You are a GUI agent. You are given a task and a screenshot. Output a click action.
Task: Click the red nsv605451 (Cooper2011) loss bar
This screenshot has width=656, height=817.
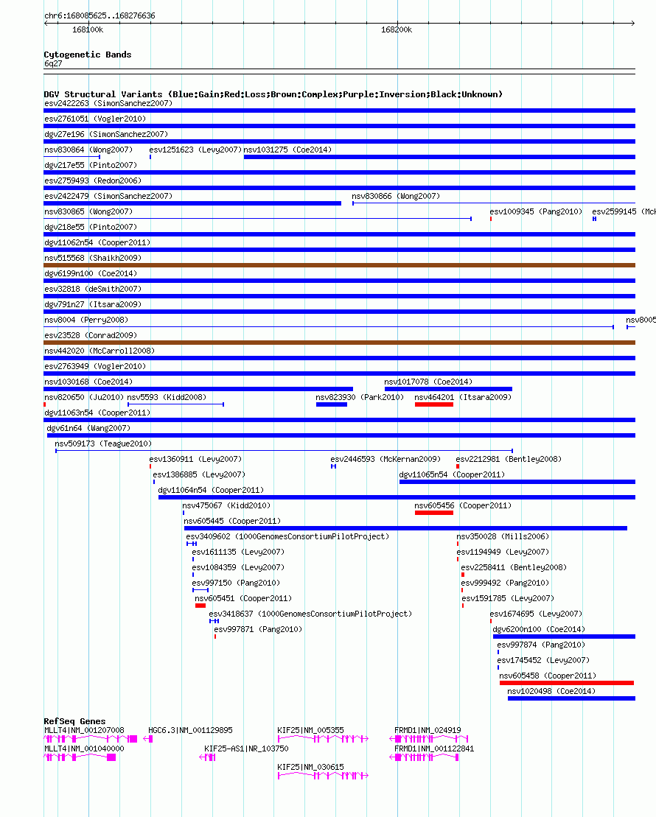pos(200,606)
